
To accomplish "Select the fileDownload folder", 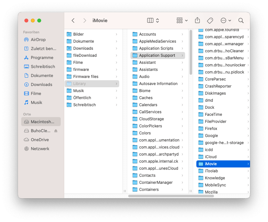I will [x=92, y=55].
